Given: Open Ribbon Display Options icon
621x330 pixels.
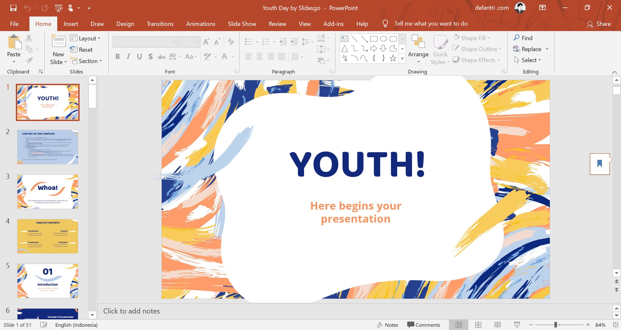Looking at the screenshot, I should pyautogui.click(x=542, y=8).
